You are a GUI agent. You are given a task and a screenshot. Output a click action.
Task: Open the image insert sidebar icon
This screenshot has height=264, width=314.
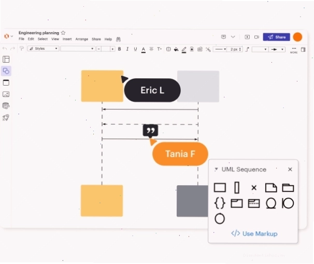point(6,94)
